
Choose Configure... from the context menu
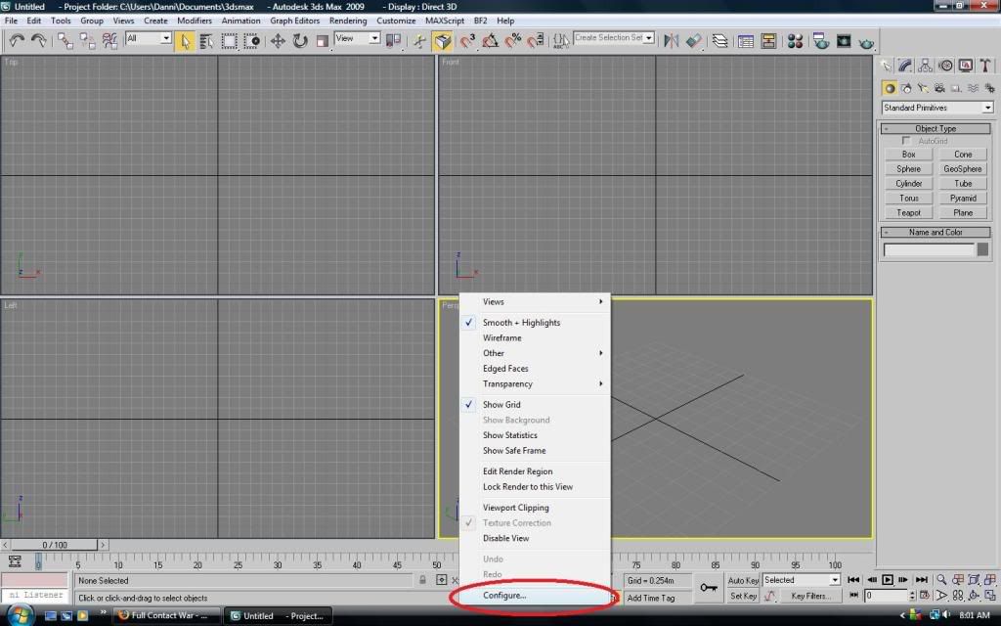pos(504,596)
